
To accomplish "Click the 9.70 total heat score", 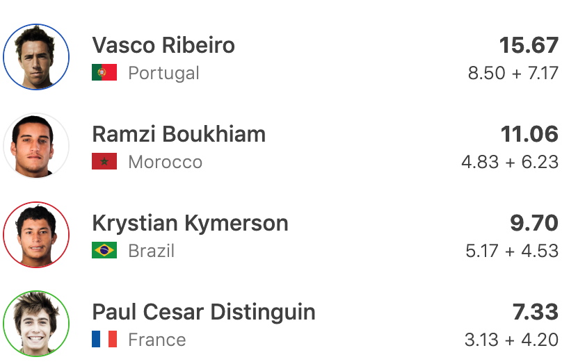I will tap(534, 223).
